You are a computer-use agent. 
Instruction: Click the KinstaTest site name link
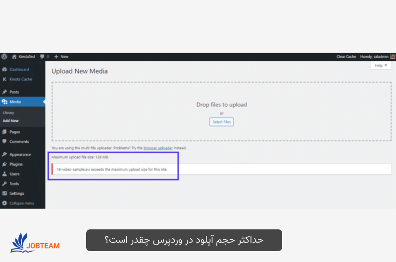27,56
